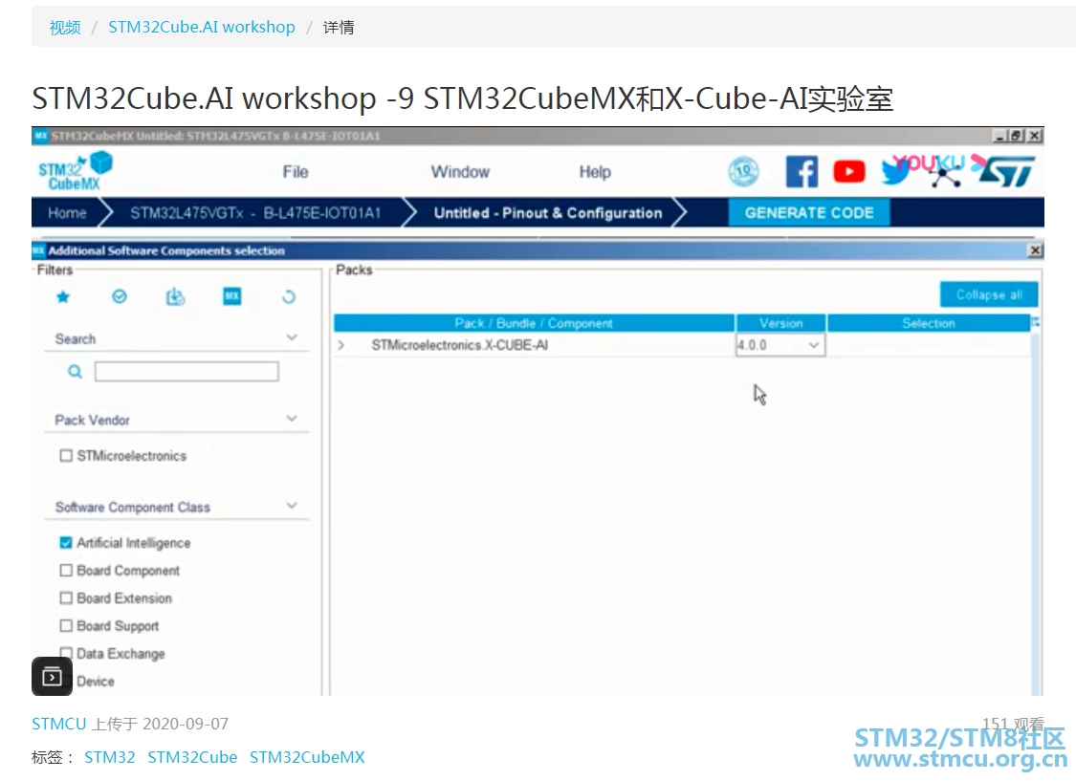
Task: Select Untitled - Pinout & Configuration breadcrumb
Action: (548, 213)
